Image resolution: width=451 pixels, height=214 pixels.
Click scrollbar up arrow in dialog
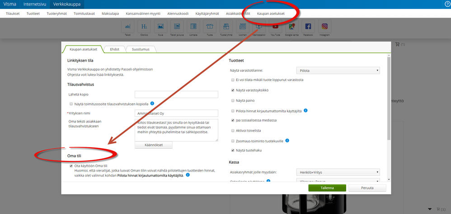[389, 55]
